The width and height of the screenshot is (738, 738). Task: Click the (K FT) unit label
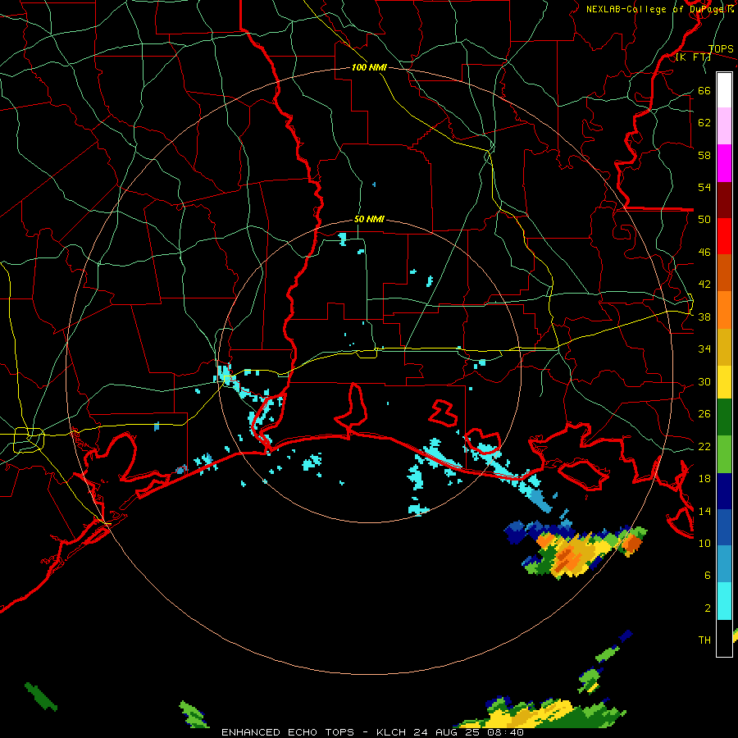tap(693, 57)
